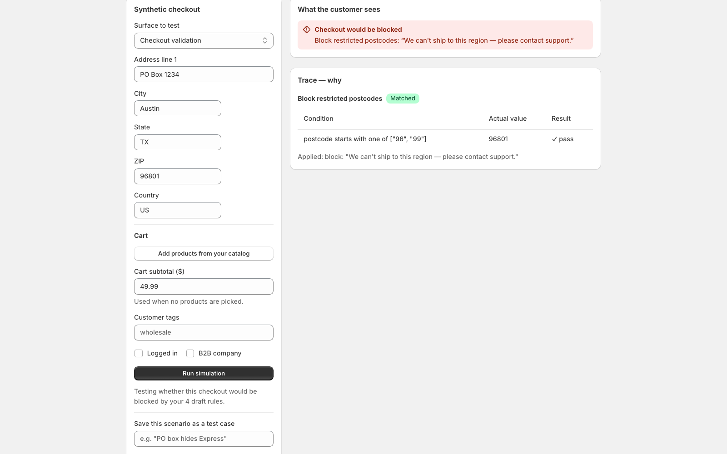This screenshot has height=454, width=727.
Task: Click the Result column header
Action: [x=561, y=118]
